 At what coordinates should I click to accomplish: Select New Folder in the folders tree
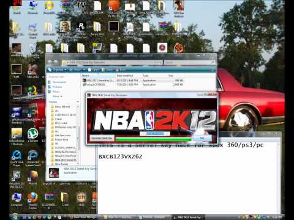click(59, 164)
